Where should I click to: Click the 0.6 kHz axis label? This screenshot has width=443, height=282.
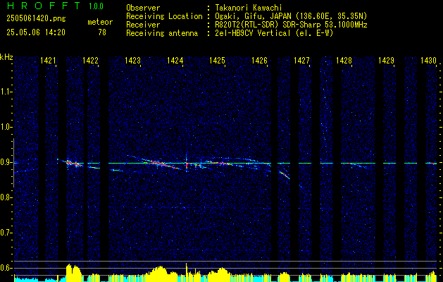tap(5, 268)
